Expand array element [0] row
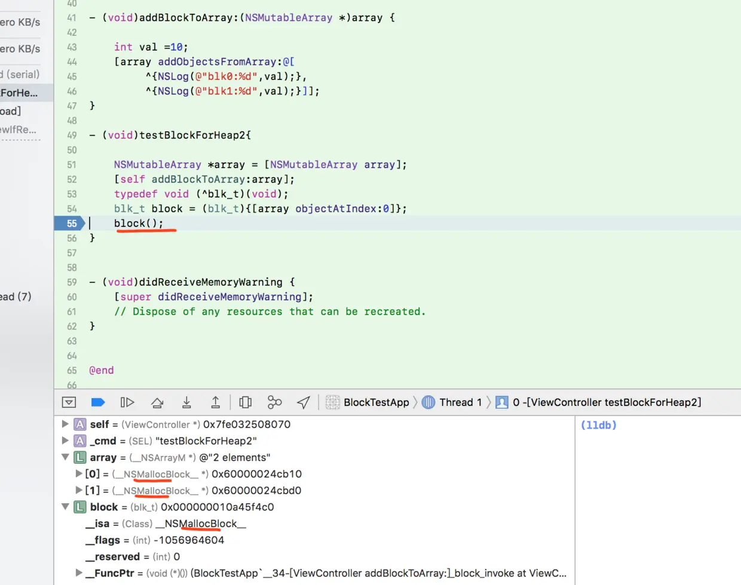The height and width of the screenshot is (585, 741). tap(78, 473)
